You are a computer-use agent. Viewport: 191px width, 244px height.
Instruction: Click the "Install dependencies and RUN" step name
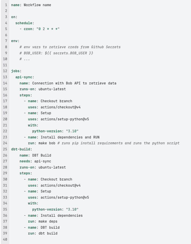70,137
